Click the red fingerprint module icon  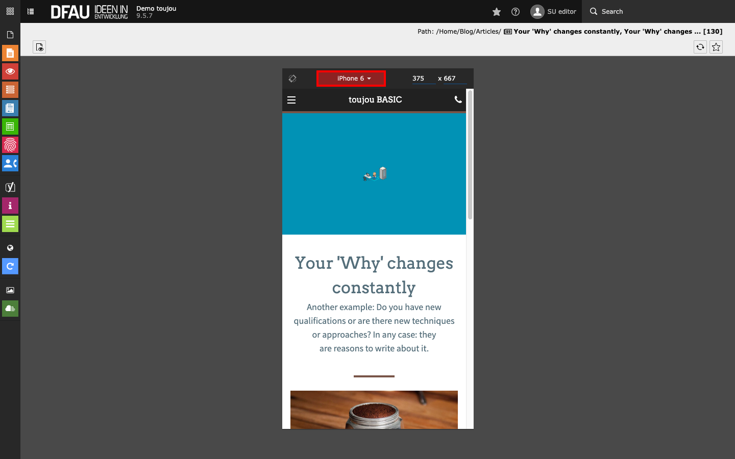pyautogui.click(x=10, y=145)
